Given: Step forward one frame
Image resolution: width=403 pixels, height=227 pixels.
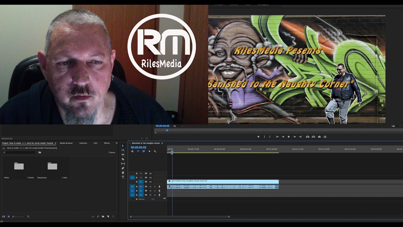Looking at the screenshot, I should point(295,137).
